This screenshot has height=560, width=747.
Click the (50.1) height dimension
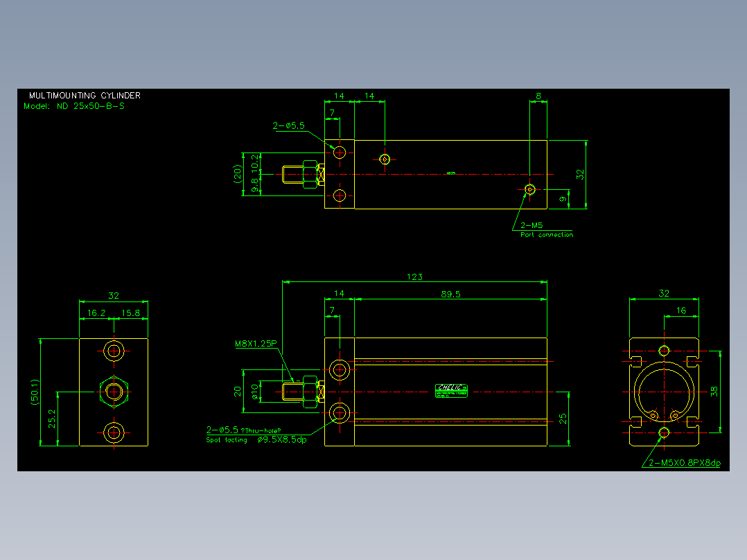click(35, 392)
